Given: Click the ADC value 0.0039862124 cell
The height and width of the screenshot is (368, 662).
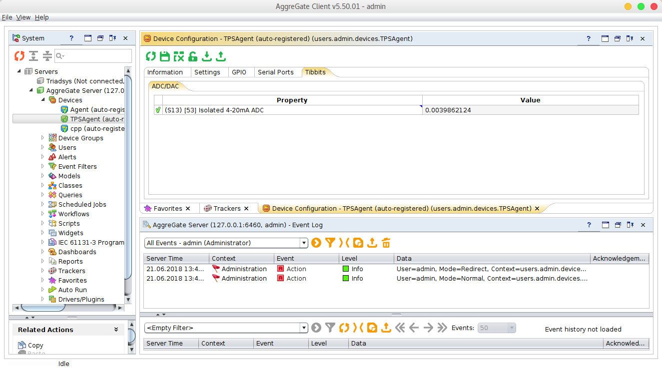Looking at the screenshot, I should [530, 110].
